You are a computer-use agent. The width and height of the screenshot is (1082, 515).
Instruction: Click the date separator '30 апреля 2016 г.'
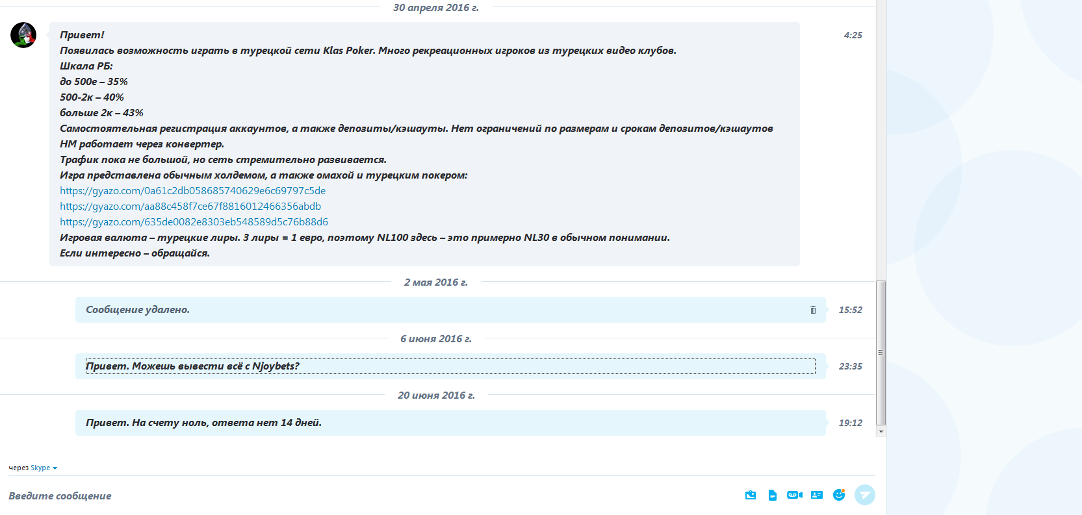tap(436, 8)
